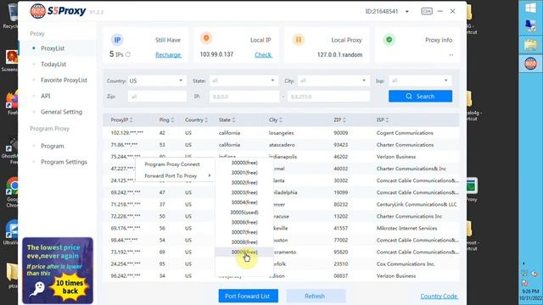Select proxy row 96.242.***.*** Verizon Business
The height and width of the screenshot is (305, 543).
[281, 276]
